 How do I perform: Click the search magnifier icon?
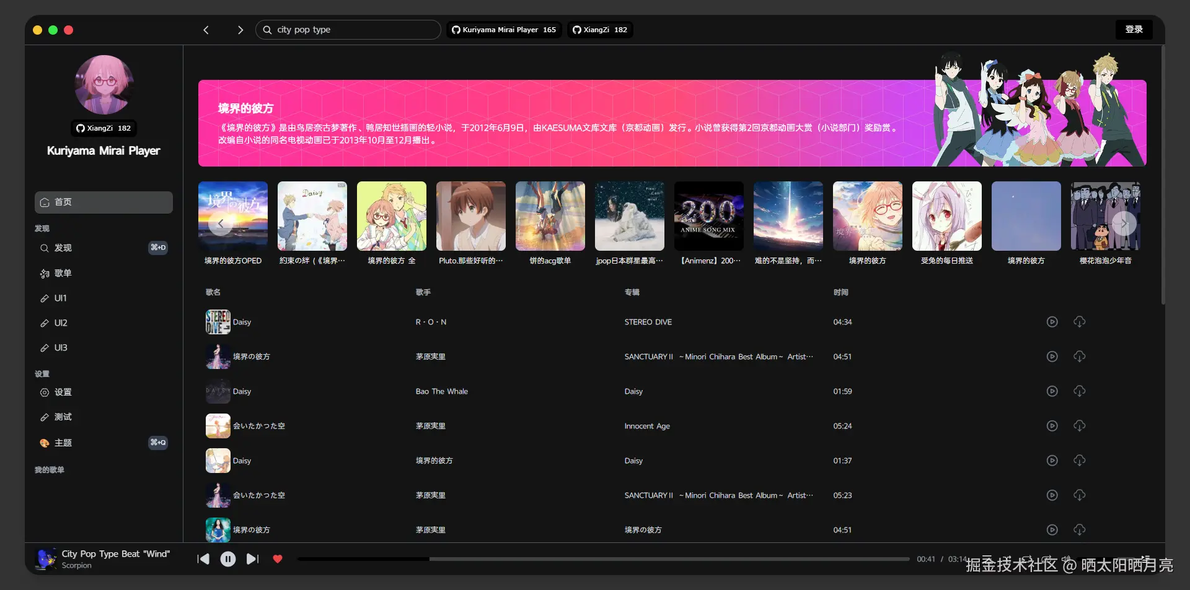267,30
